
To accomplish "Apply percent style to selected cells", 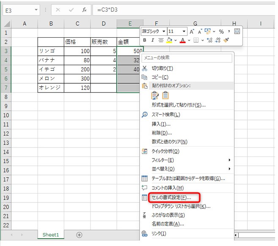I will coord(221,31).
